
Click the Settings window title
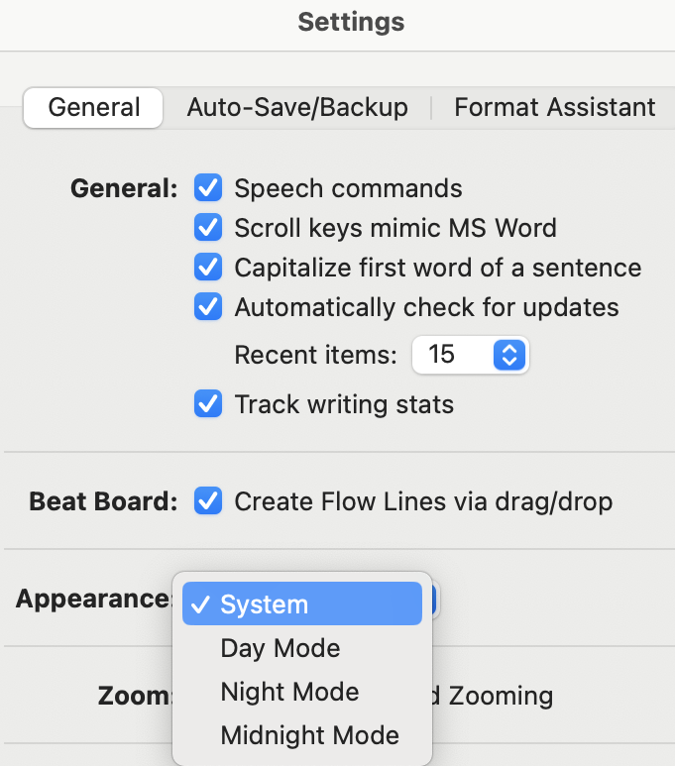click(352, 22)
